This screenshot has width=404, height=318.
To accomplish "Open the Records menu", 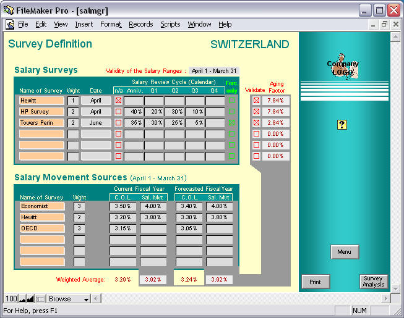I will click(x=140, y=24).
